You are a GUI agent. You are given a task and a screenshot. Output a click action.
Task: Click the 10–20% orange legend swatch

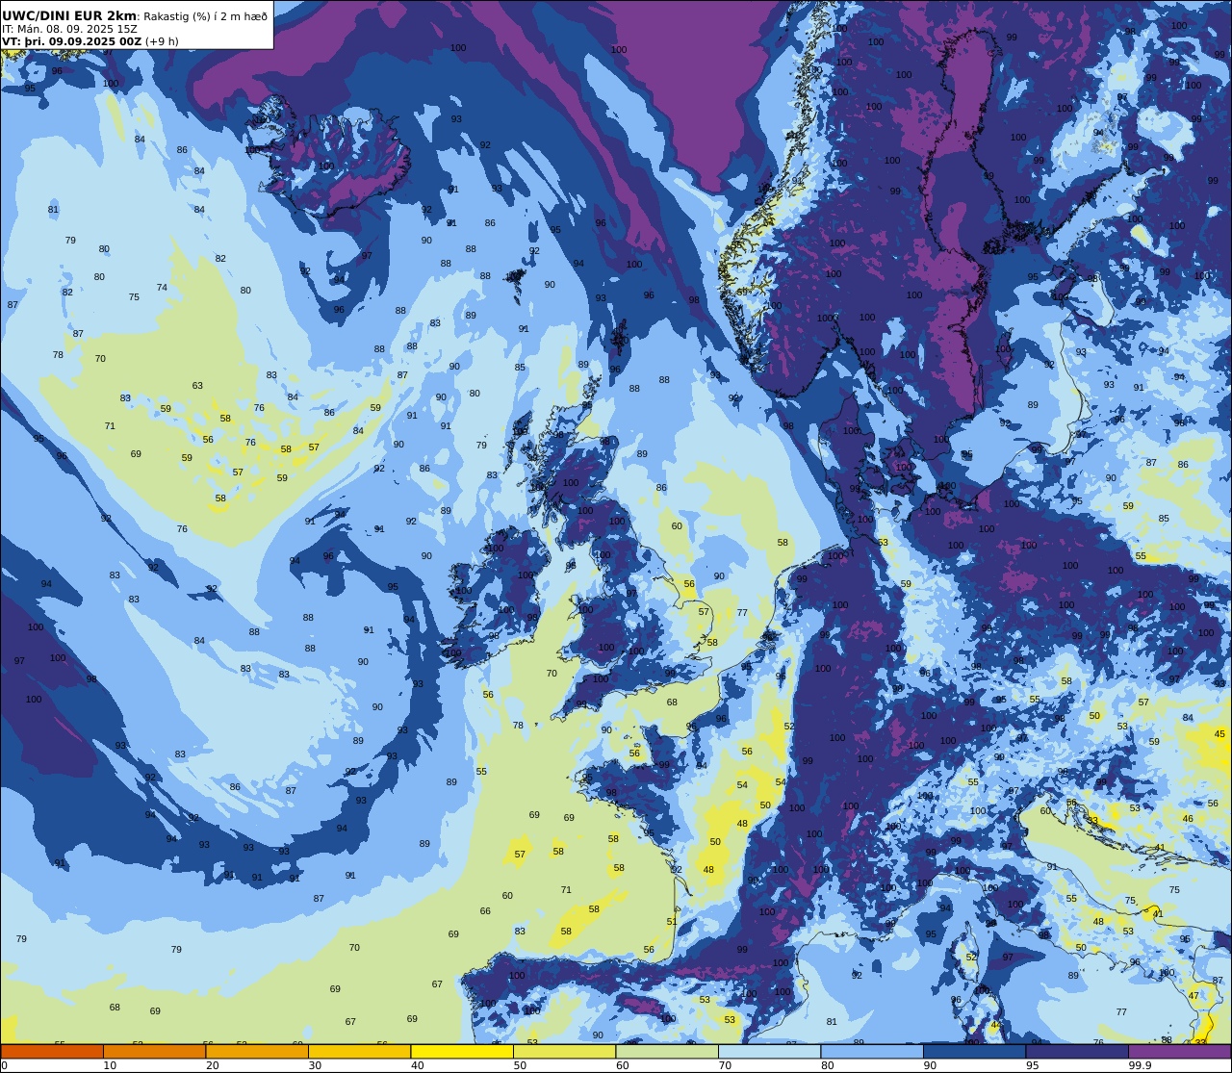pos(154,1051)
